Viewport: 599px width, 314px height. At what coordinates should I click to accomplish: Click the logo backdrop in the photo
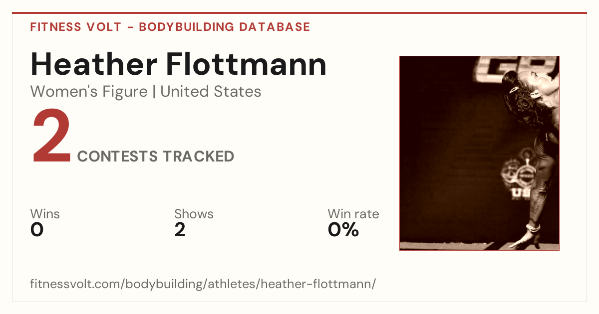pyautogui.click(x=519, y=174)
